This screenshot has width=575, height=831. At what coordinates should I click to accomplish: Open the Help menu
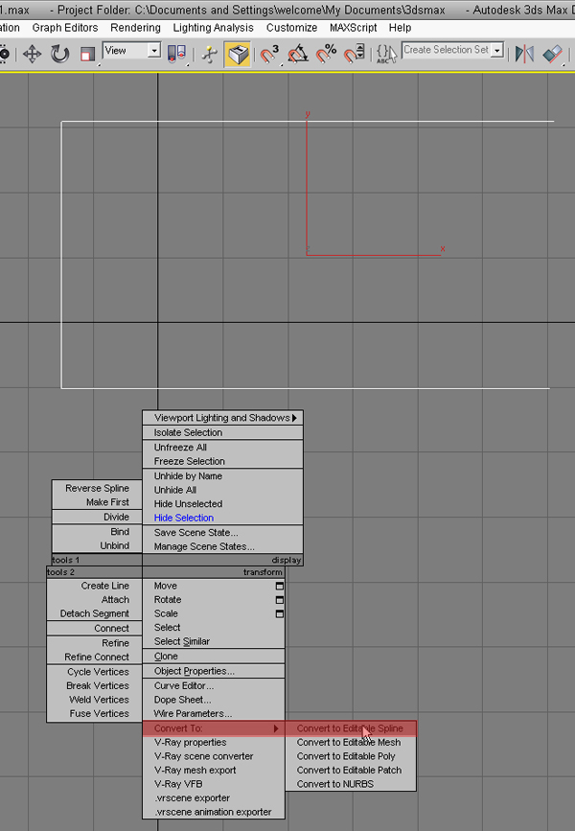click(400, 28)
